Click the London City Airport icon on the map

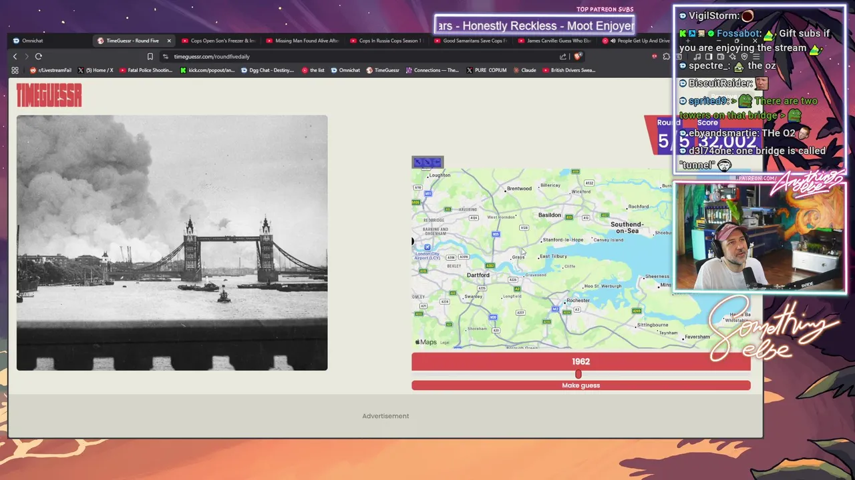(427, 247)
